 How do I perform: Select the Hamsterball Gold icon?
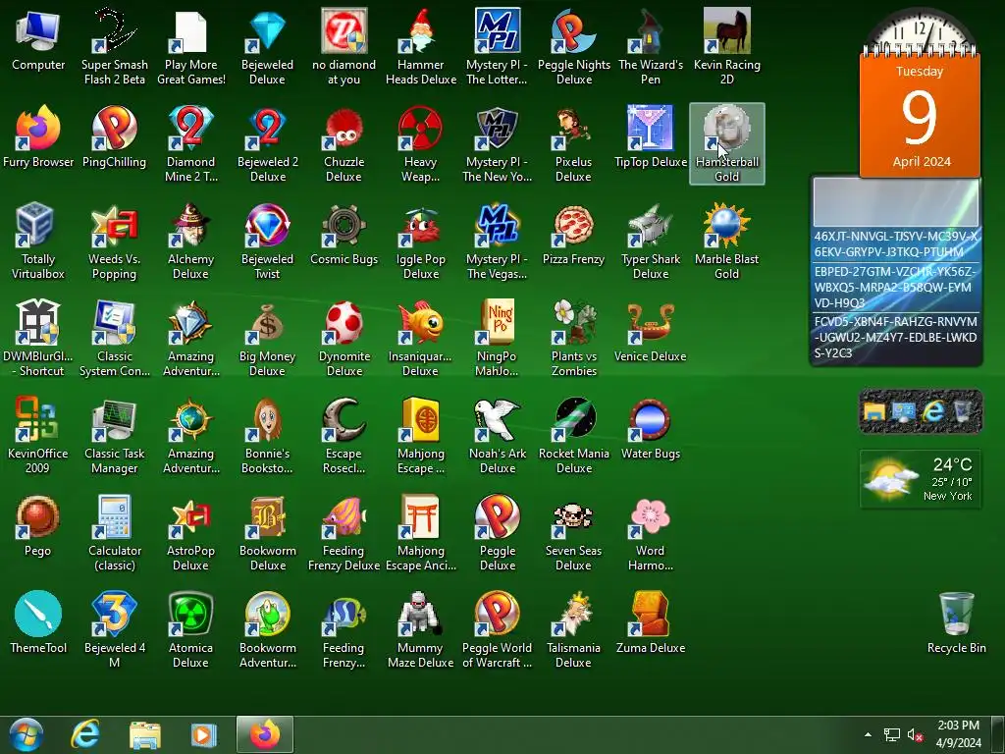point(727,143)
